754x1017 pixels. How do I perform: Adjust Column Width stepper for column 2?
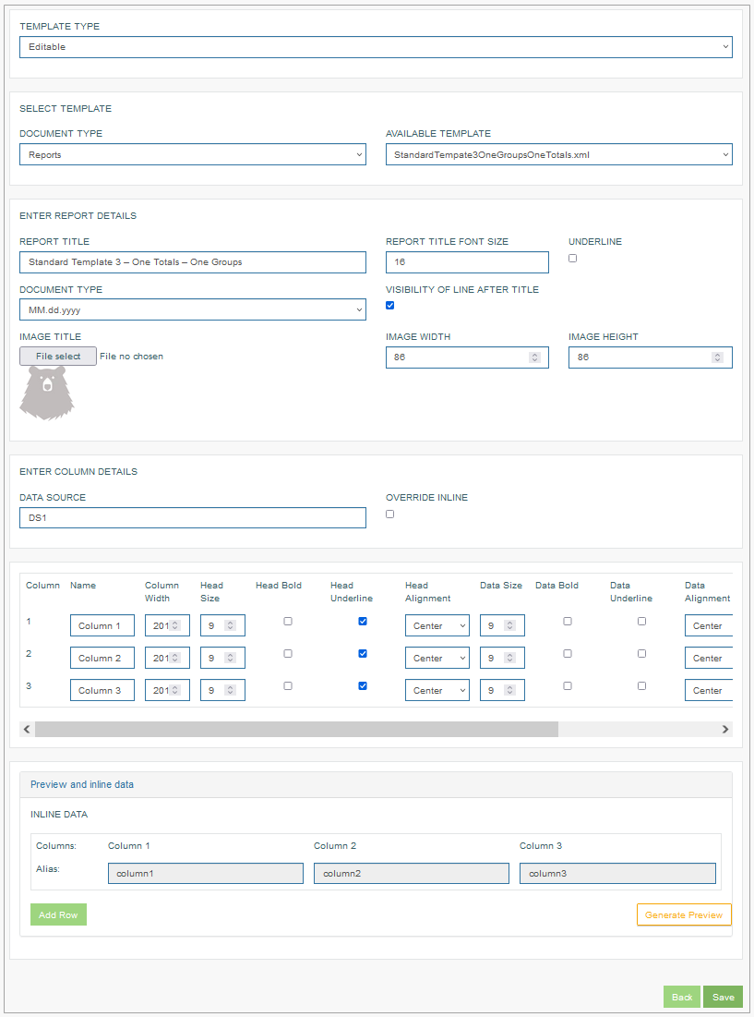175,659
